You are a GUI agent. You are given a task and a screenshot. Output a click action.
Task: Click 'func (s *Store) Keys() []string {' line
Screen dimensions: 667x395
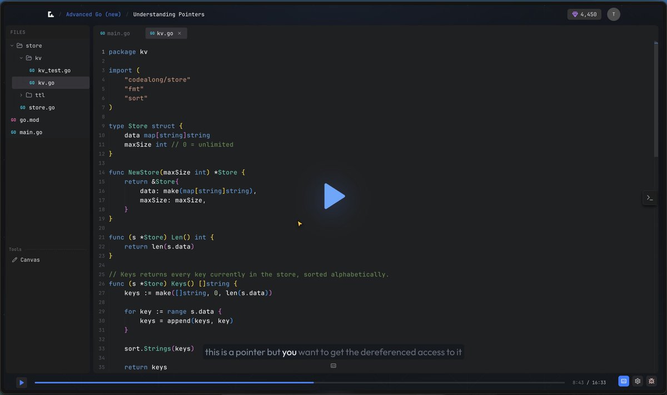click(173, 284)
